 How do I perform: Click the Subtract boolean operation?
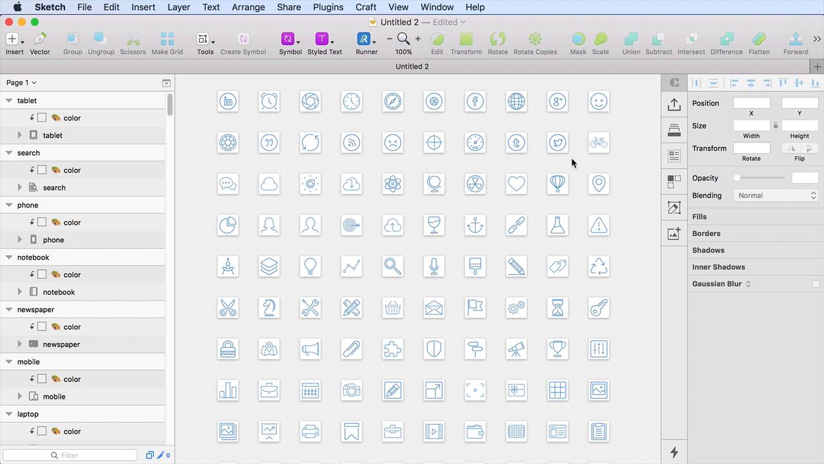659,43
